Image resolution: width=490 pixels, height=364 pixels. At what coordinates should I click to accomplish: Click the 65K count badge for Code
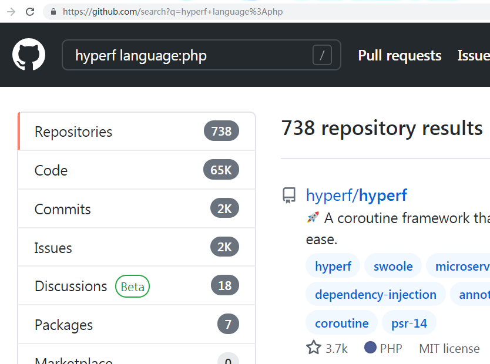(x=221, y=170)
